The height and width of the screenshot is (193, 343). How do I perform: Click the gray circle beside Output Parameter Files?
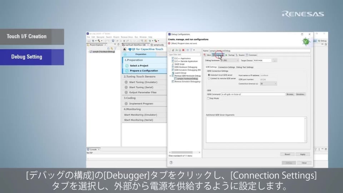coord(126,93)
